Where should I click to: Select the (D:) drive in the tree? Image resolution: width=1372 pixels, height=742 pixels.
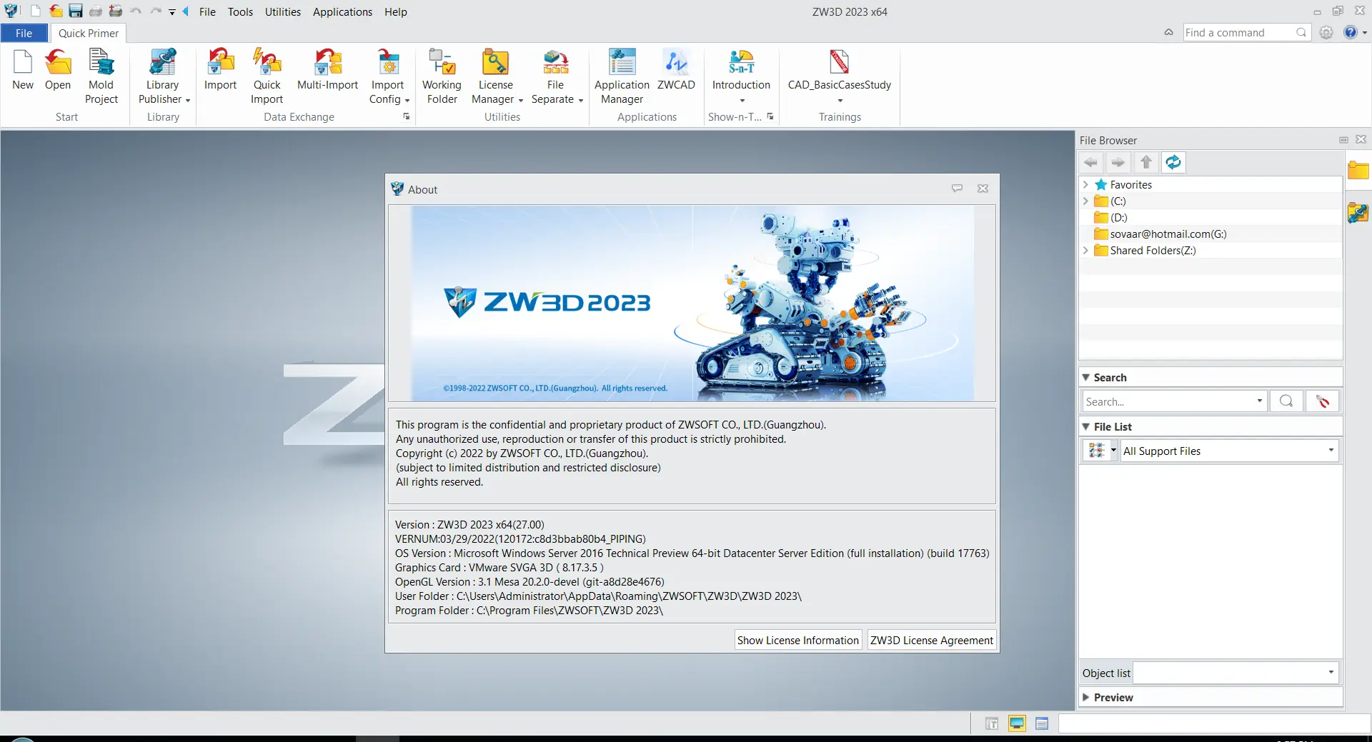pyautogui.click(x=1119, y=218)
